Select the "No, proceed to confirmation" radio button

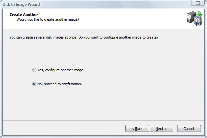click(34, 84)
